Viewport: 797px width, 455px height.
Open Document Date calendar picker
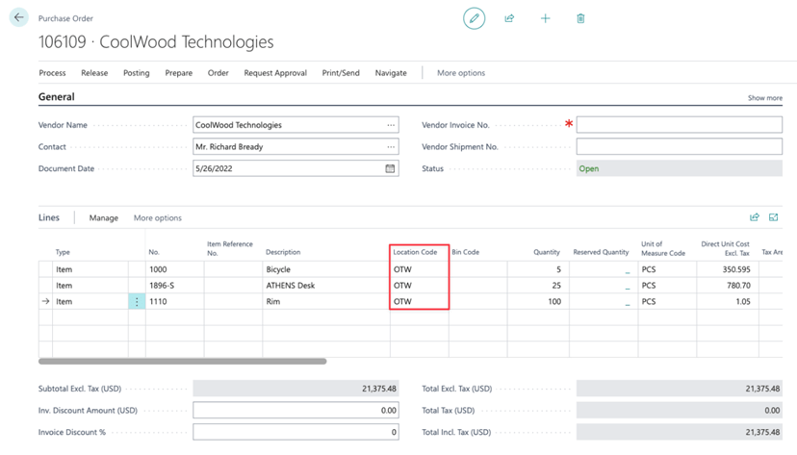point(391,168)
